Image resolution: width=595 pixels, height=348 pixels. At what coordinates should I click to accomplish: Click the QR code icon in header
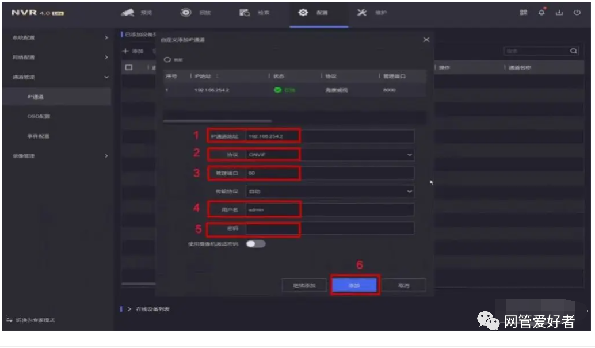point(524,13)
